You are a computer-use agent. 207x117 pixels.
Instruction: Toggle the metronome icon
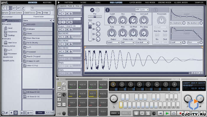pyautogui.click(x=148, y=113)
